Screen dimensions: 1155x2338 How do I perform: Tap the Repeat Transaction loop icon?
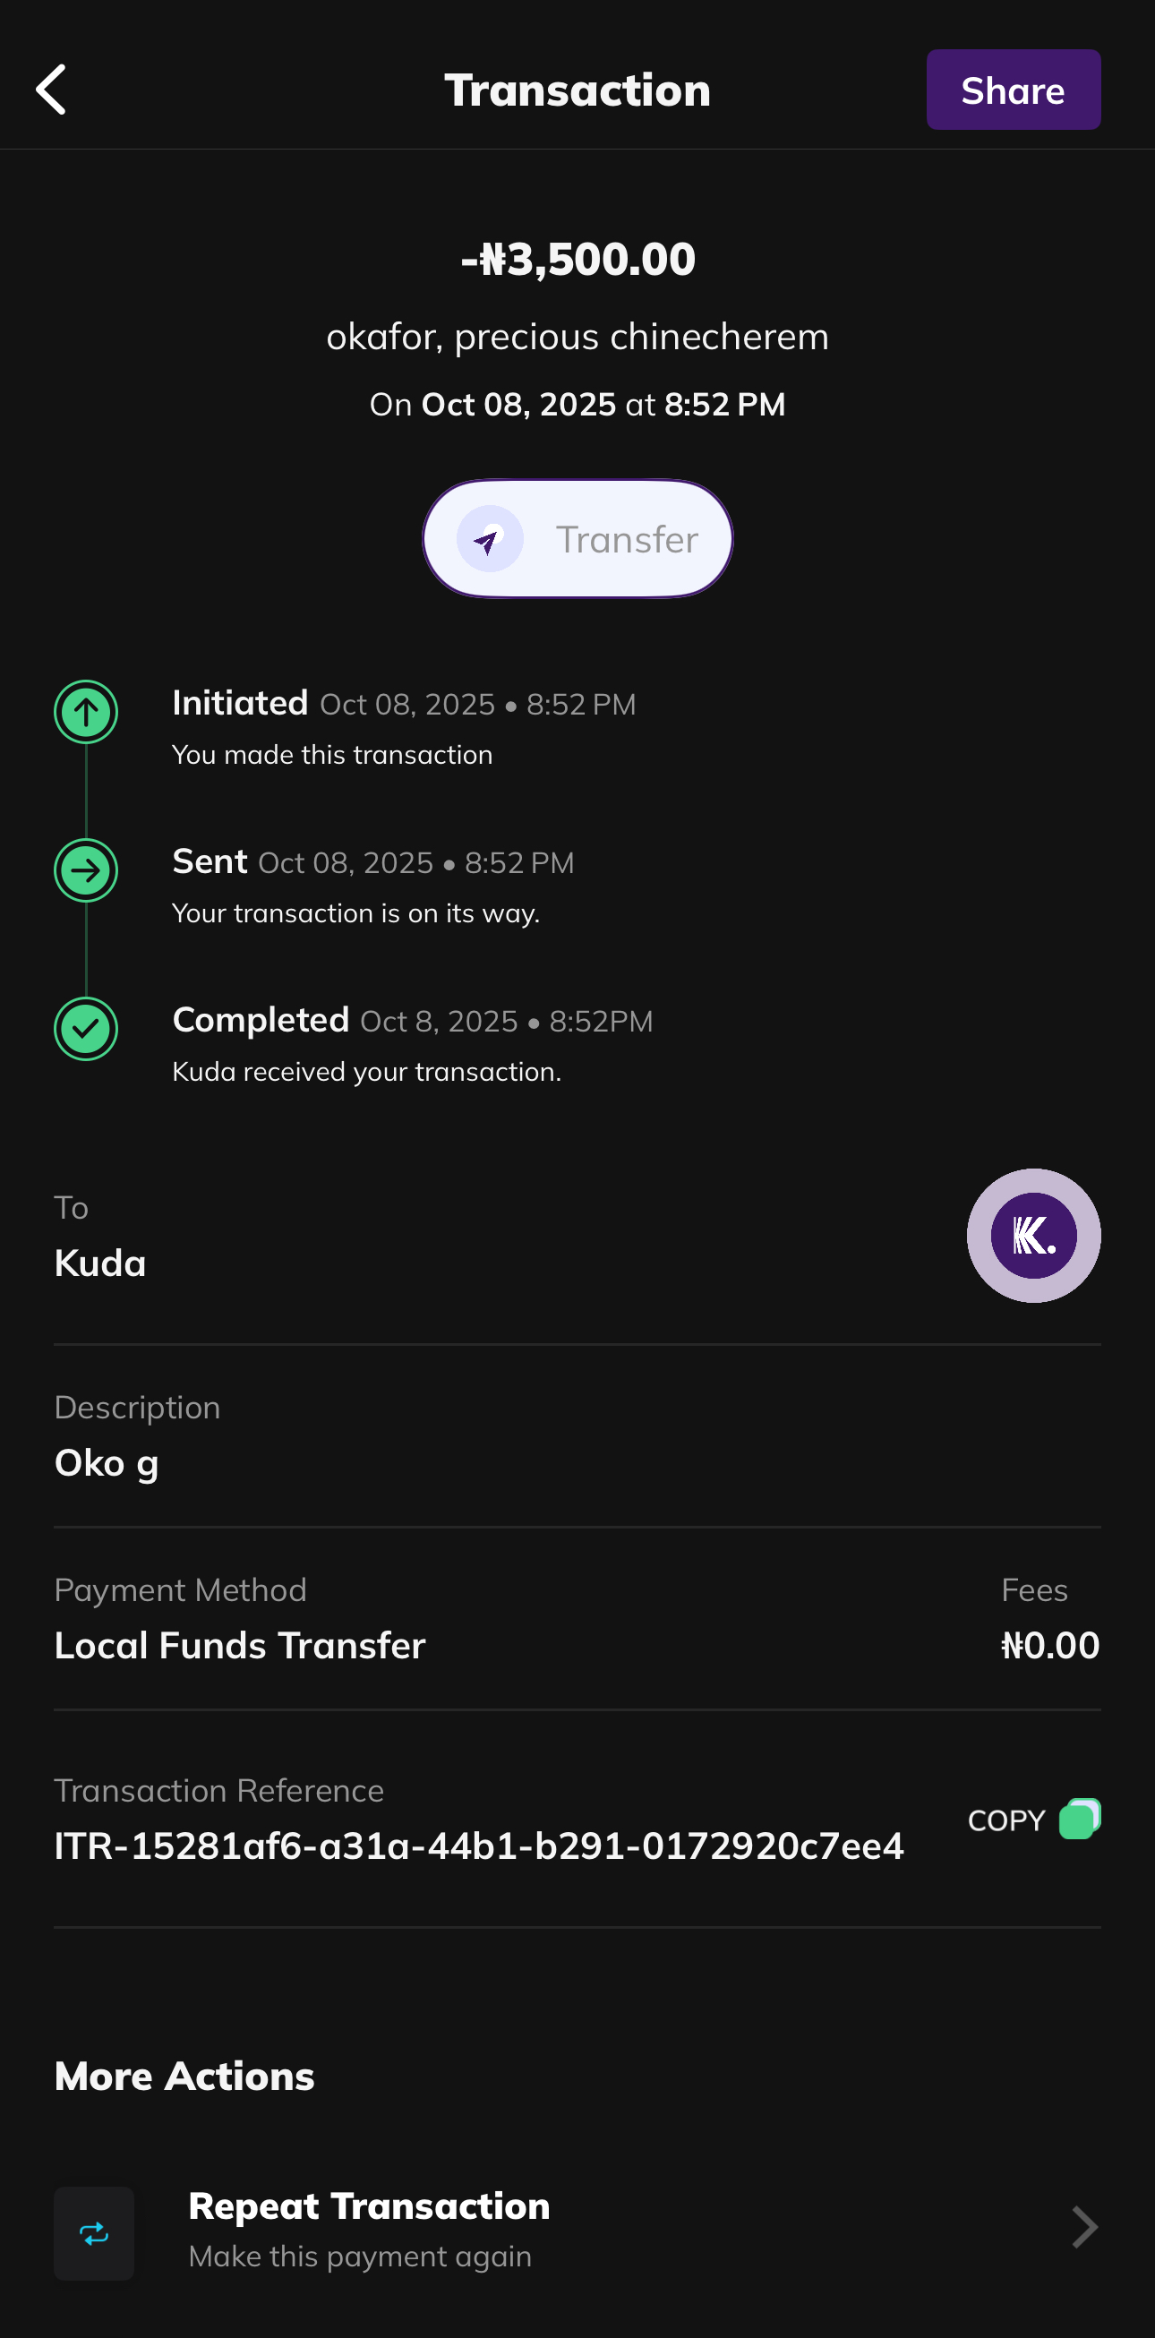(x=94, y=2233)
